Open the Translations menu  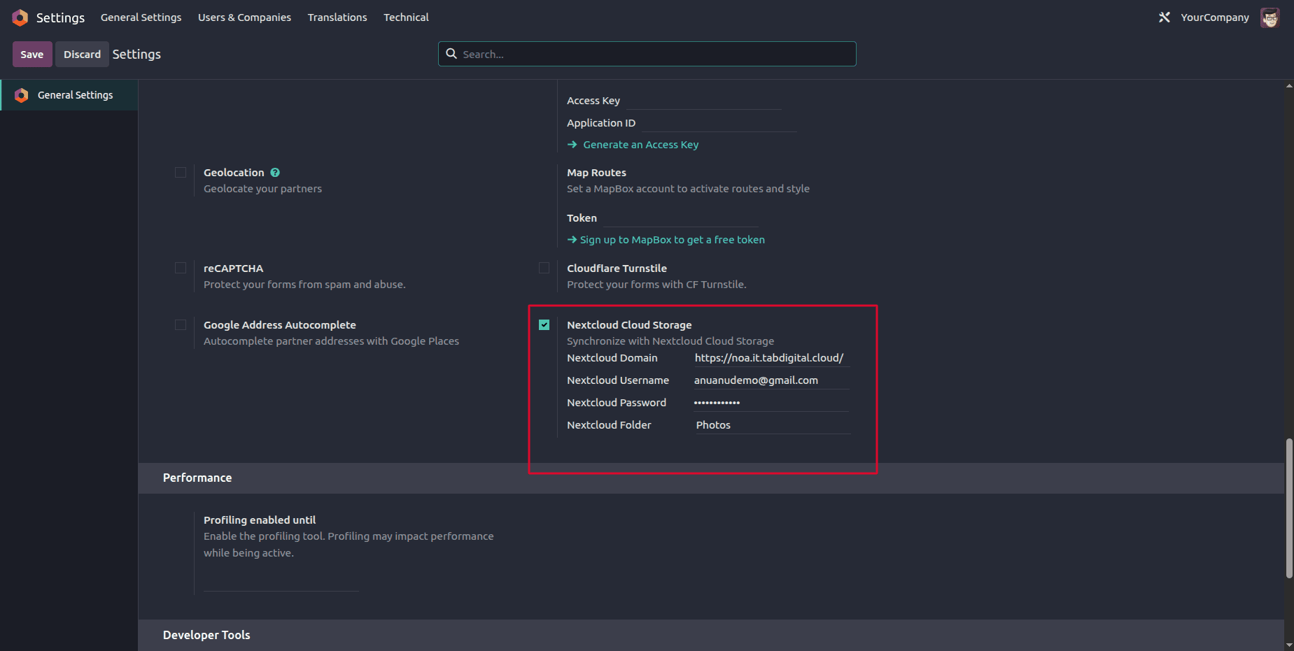click(x=337, y=17)
